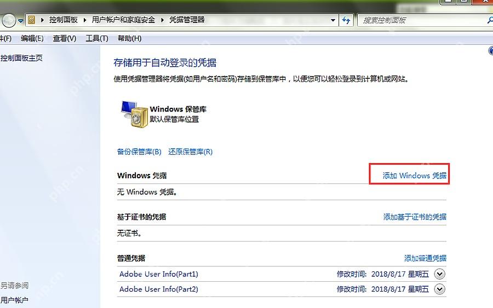Click the help icon at the window's right edge
Viewport: 493px width, 308px height.
(491, 51)
